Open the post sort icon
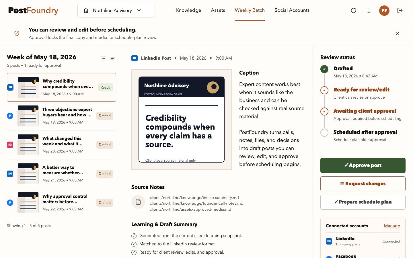The width and height of the screenshot is (413, 258). click(x=113, y=58)
